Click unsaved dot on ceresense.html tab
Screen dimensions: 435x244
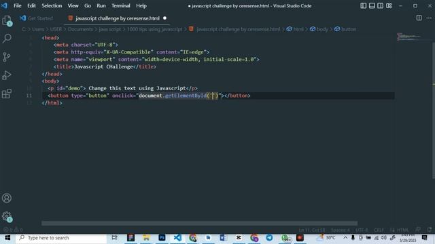[x=164, y=18]
